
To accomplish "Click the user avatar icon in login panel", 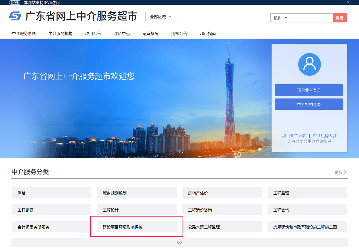I will coord(309,64).
